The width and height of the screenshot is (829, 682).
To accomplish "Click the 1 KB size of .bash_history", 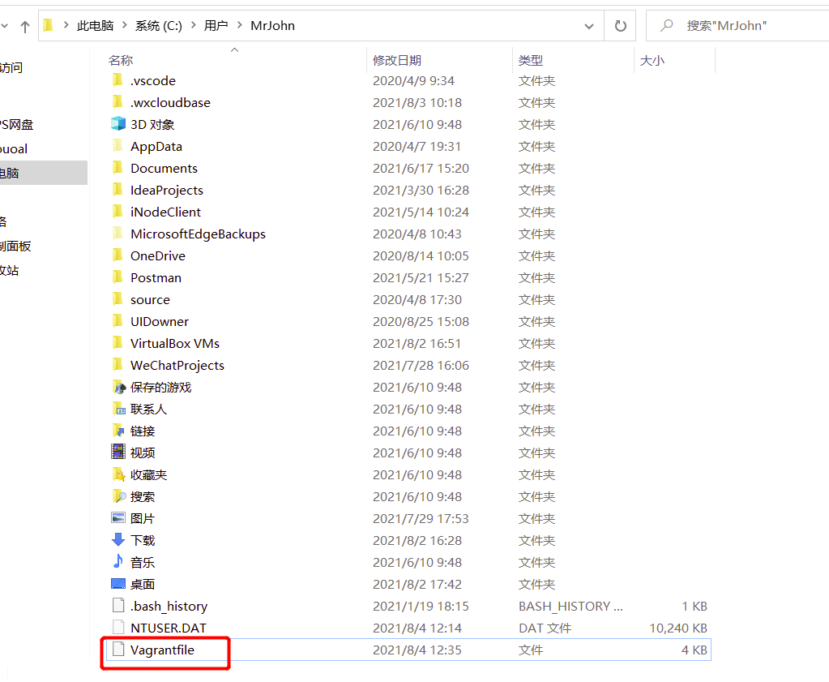I will 694,607.
